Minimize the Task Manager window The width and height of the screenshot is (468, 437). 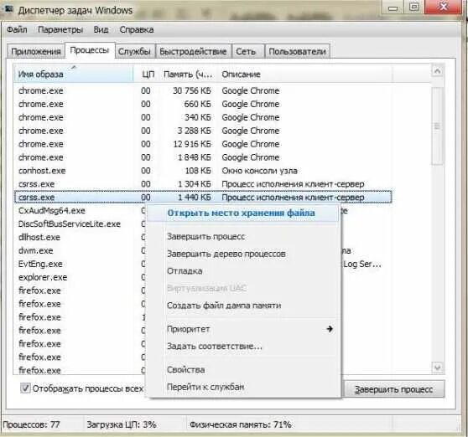[393, 8]
